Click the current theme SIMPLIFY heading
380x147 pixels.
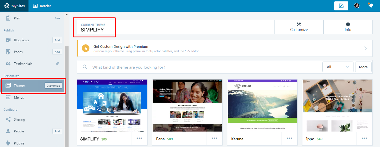pyautogui.click(x=92, y=30)
